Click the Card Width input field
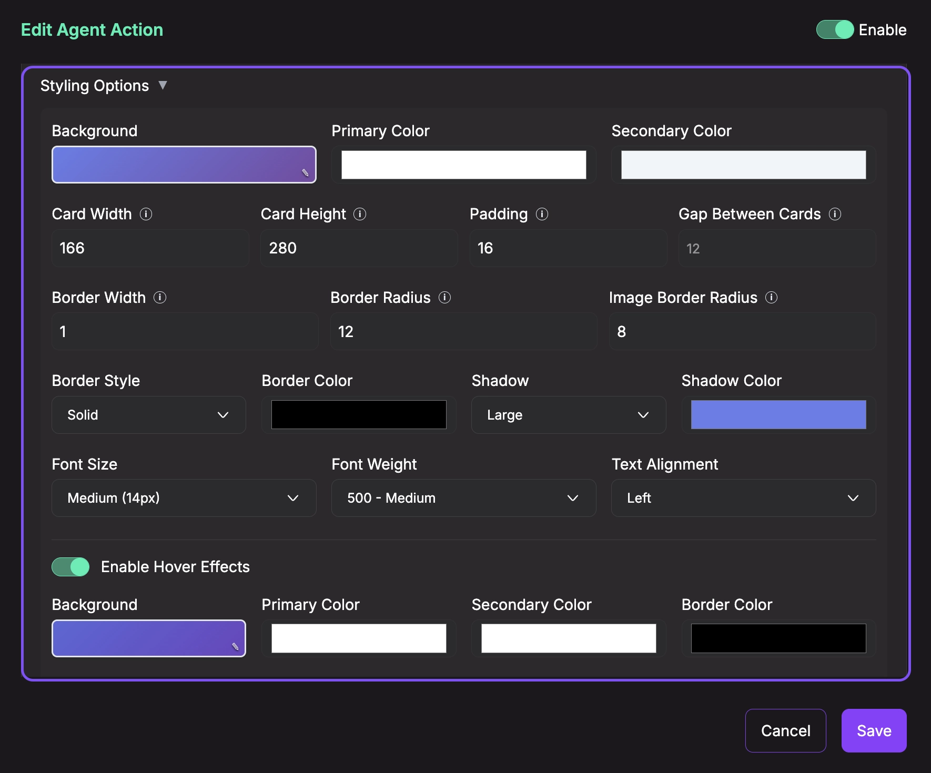The height and width of the screenshot is (773, 931). [150, 248]
